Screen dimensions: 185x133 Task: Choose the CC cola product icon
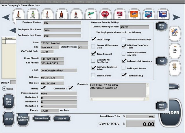(x=119, y=15)
